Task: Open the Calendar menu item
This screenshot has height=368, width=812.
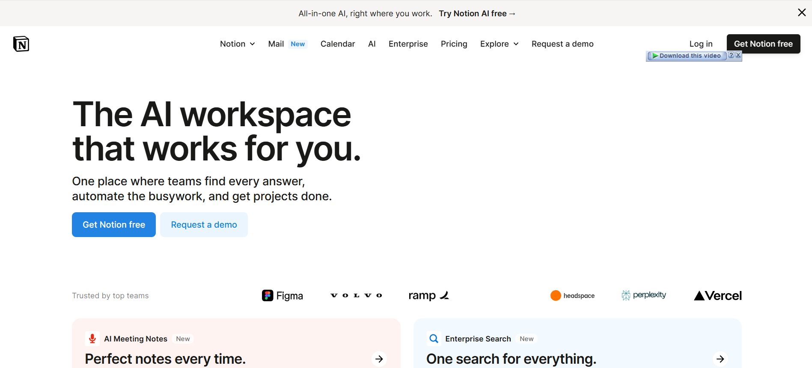Action: point(338,44)
